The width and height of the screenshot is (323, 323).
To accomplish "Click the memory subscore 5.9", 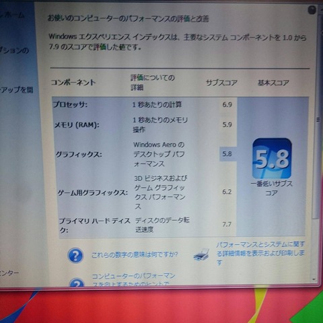I will pyautogui.click(x=227, y=124).
